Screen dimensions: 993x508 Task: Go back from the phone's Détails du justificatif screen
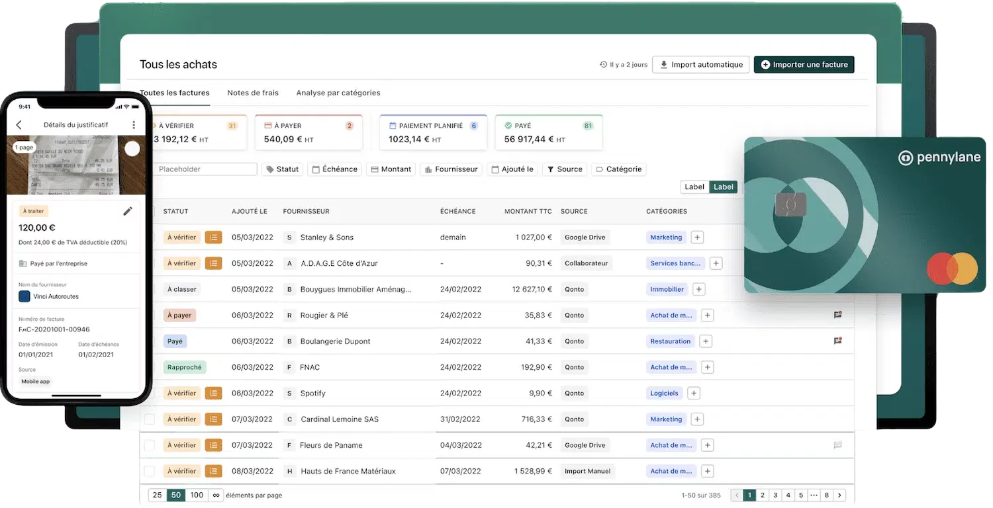tap(19, 124)
